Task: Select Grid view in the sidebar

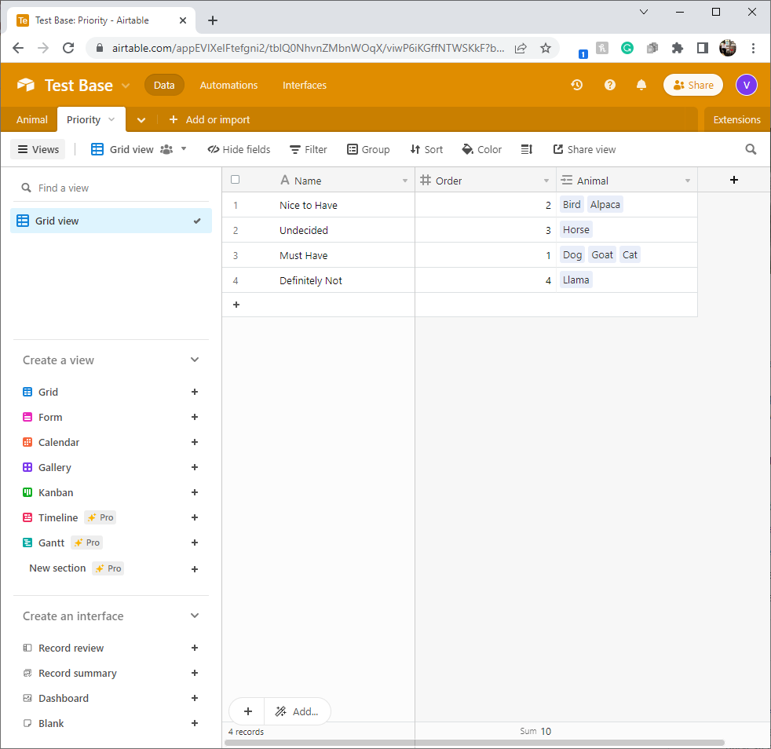Action: click(111, 221)
